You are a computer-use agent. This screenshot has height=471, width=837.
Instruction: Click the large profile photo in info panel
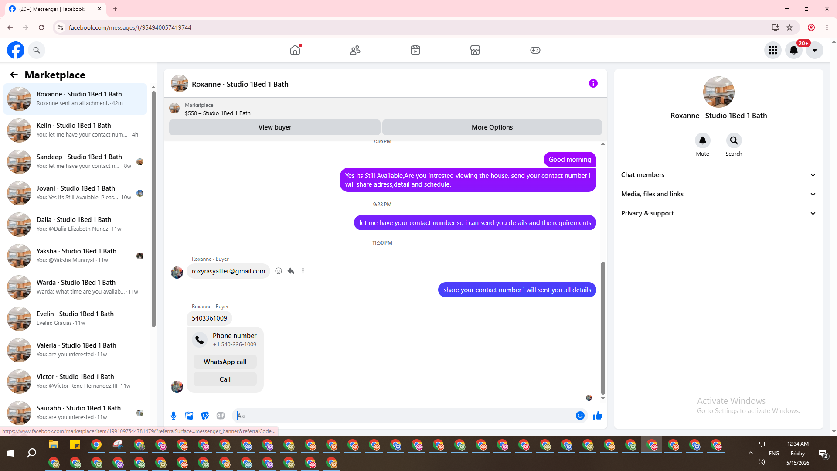(718, 92)
